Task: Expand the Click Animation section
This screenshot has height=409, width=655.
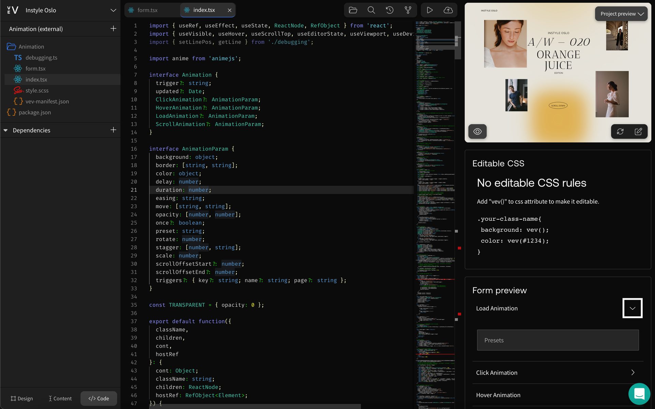Action: 632,372
